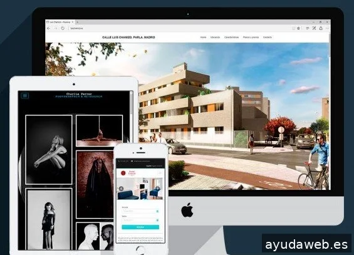The height and width of the screenshot is (255, 354).
Task: Open the hamburger menu on the iPhone site
Action: pos(160,173)
